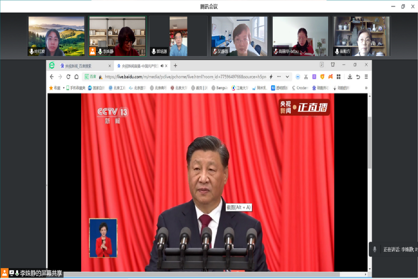Click the lightning speed-mode icon in address bar

click(271, 77)
